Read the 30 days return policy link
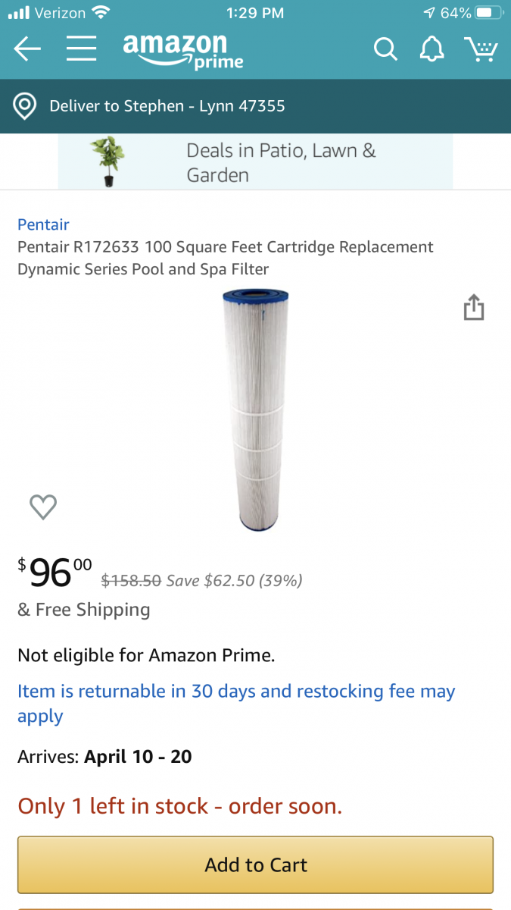511x910 pixels. 236,703
